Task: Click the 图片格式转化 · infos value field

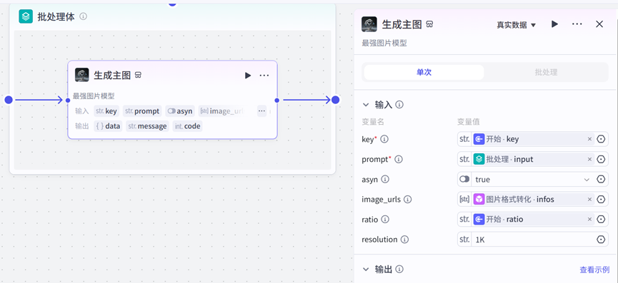Action: click(x=532, y=200)
